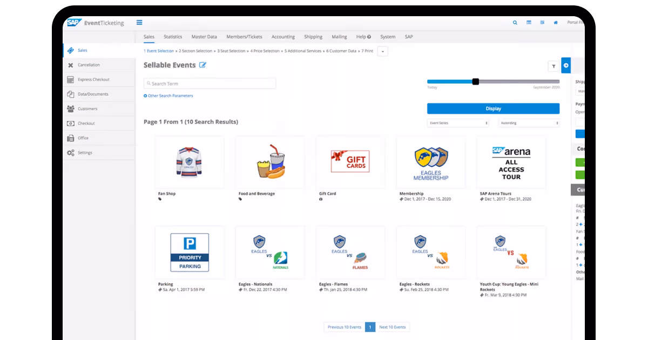Open the Mailing tab
Screen dimensions: 648x340
click(339, 37)
